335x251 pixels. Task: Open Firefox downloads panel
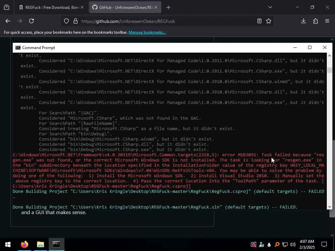(x=303, y=21)
